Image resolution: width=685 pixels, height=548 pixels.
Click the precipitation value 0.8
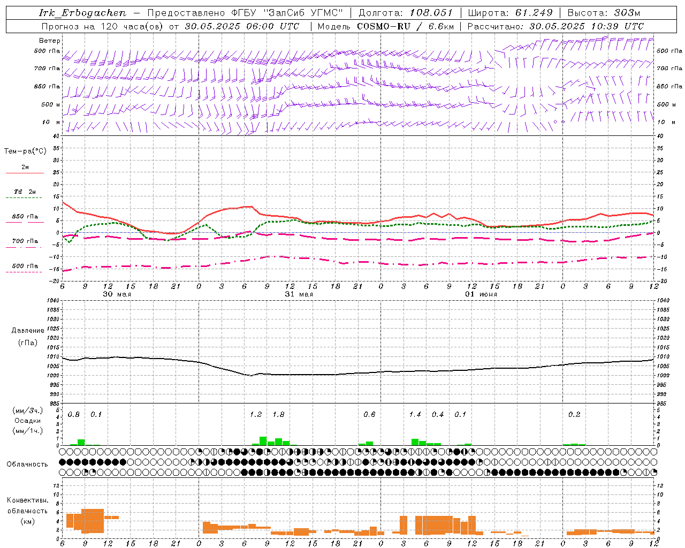click(x=74, y=415)
